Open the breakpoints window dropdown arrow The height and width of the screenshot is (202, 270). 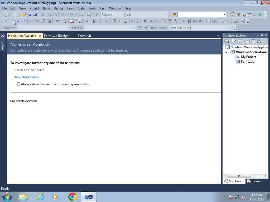pos(76,21)
